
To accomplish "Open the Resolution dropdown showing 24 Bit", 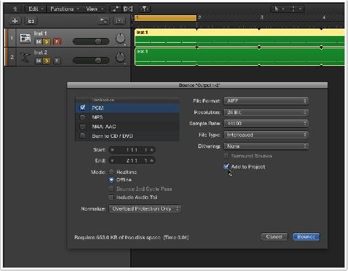I will point(266,112).
